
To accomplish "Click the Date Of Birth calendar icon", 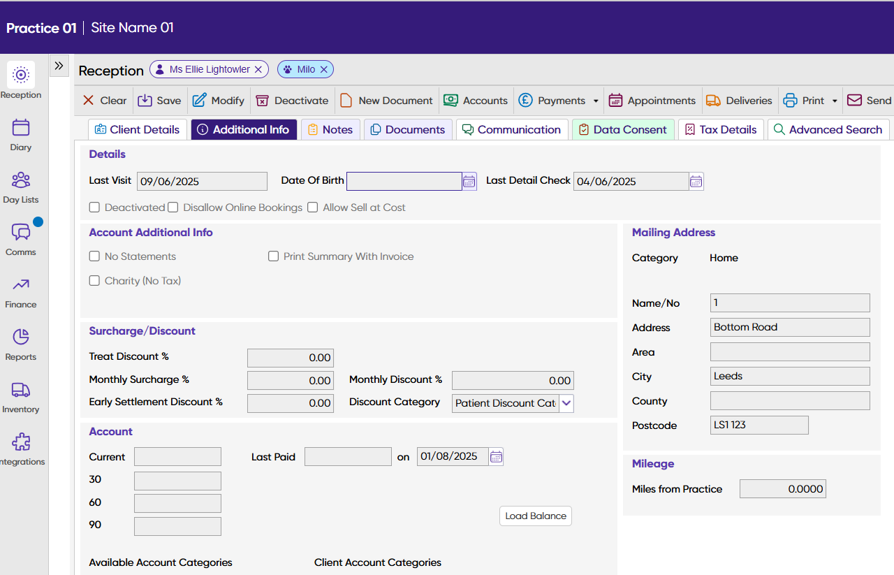I will coord(469,182).
